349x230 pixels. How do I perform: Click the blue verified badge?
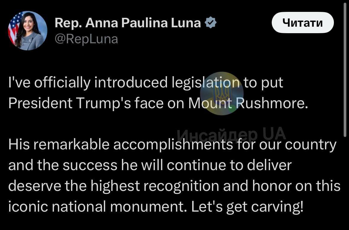[210, 23]
